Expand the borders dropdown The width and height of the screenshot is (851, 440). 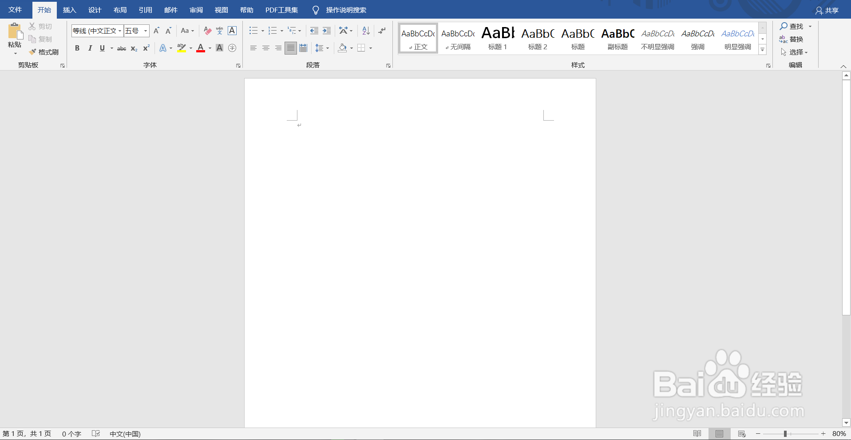(371, 48)
